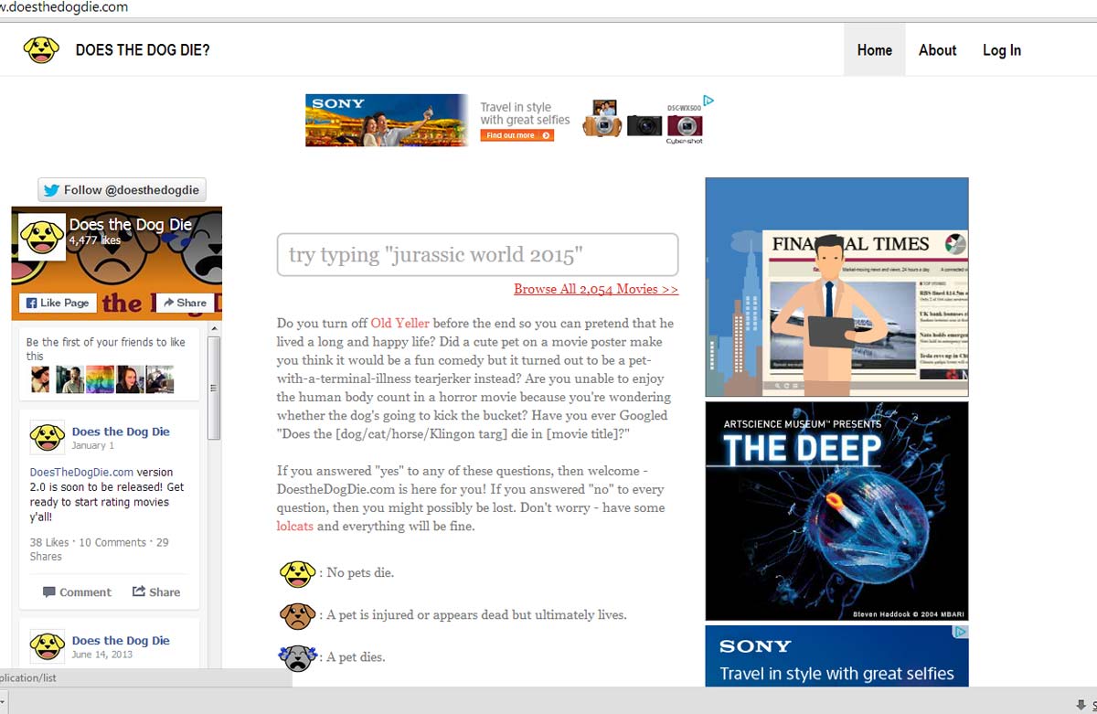
Task: Click the rainbow-colored friend avatar
Action: click(x=100, y=379)
